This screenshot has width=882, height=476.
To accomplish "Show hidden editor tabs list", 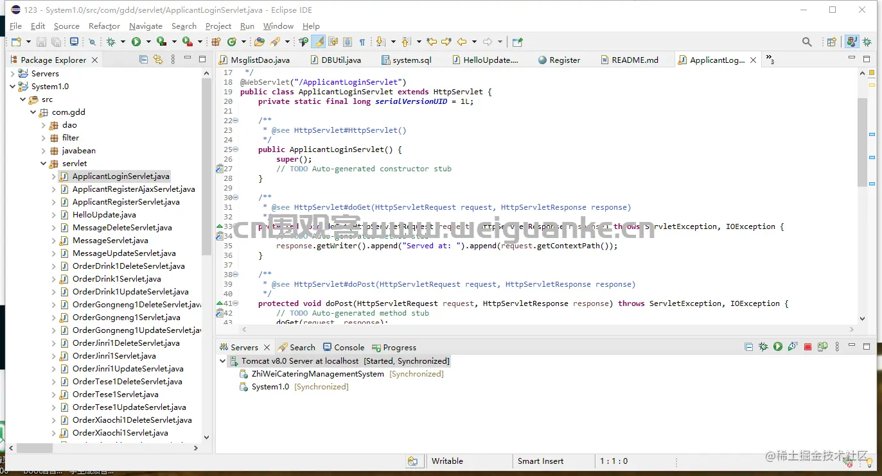I will point(770,60).
